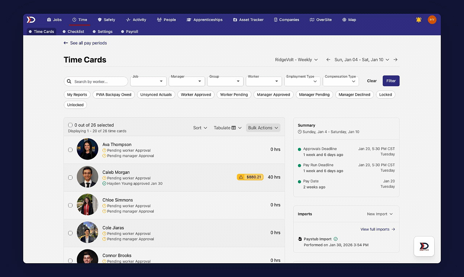The height and width of the screenshot is (277, 464).
Task: Open the HY user avatar menu
Action: point(432,20)
